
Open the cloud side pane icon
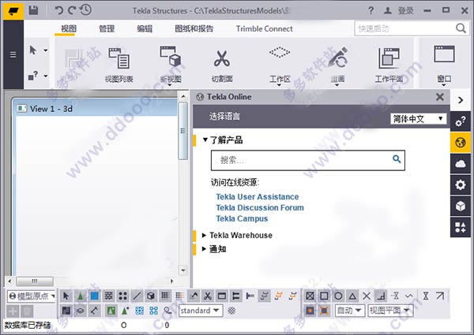pyautogui.click(x=461, y=163)
